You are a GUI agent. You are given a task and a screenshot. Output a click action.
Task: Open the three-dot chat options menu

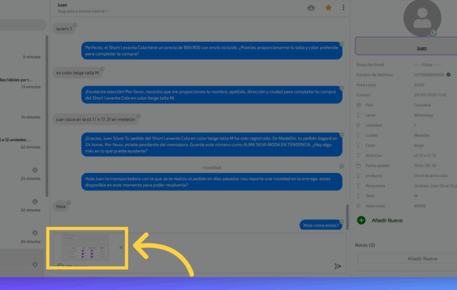pos(343,8)
